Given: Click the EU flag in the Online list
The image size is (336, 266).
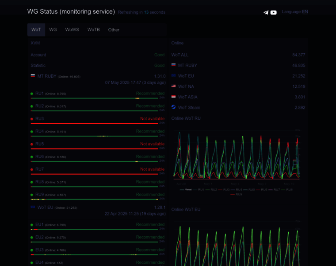Looking at the screenshot, I should click(x=174, y=76).
